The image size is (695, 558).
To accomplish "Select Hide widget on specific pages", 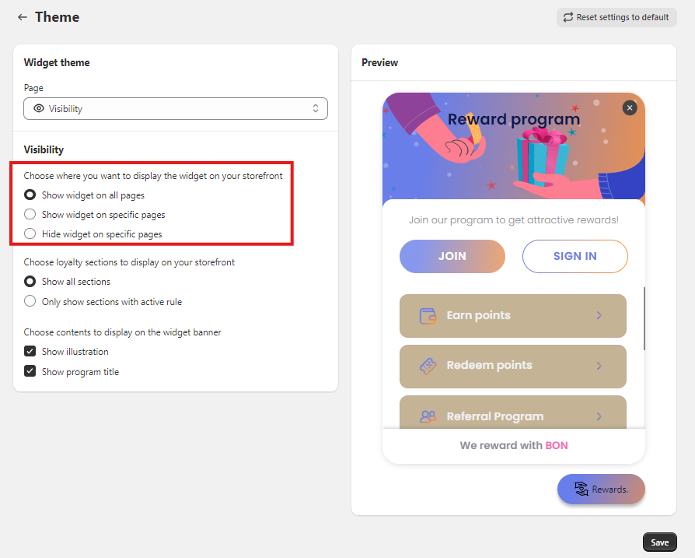I will 29,233.
